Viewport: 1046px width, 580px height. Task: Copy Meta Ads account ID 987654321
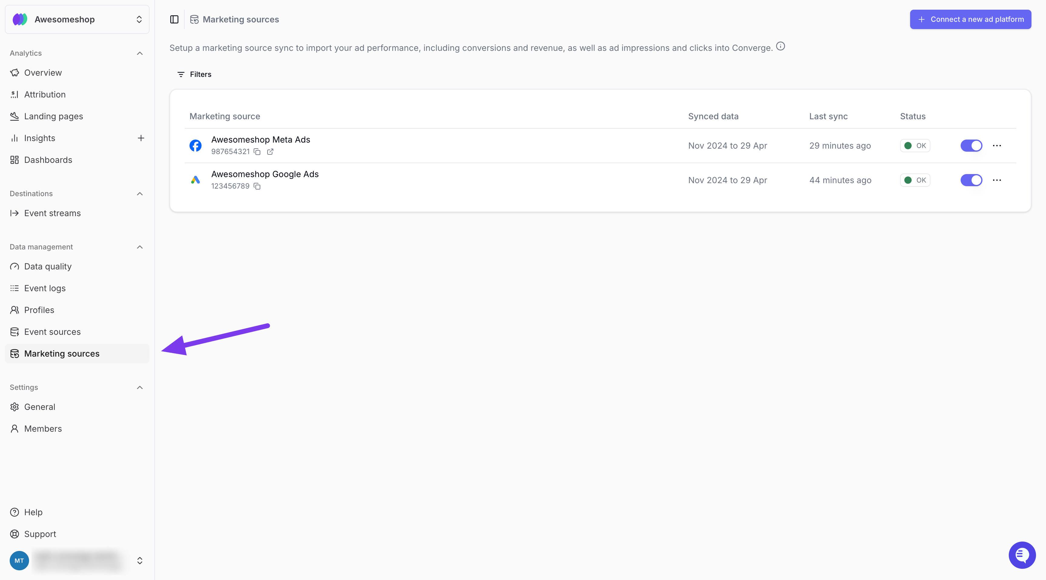pyautogui.click(x=257, y=151)
